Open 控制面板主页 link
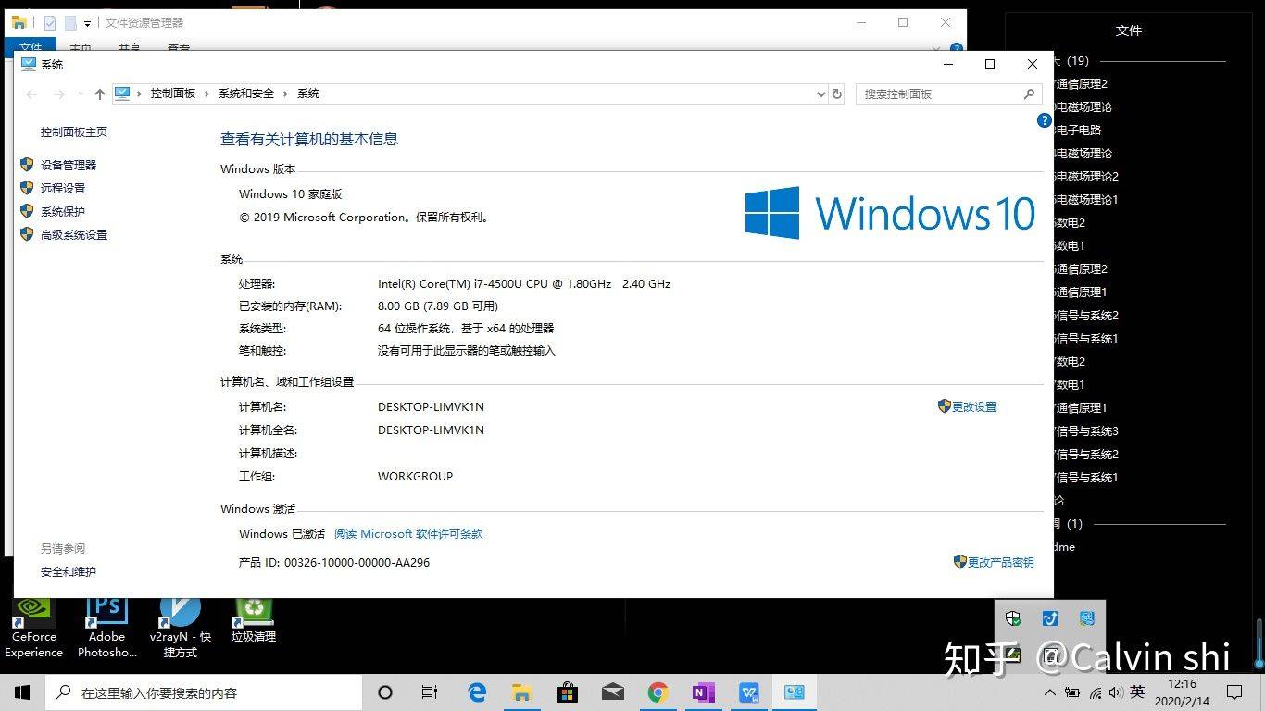 (x=74, y=132)
